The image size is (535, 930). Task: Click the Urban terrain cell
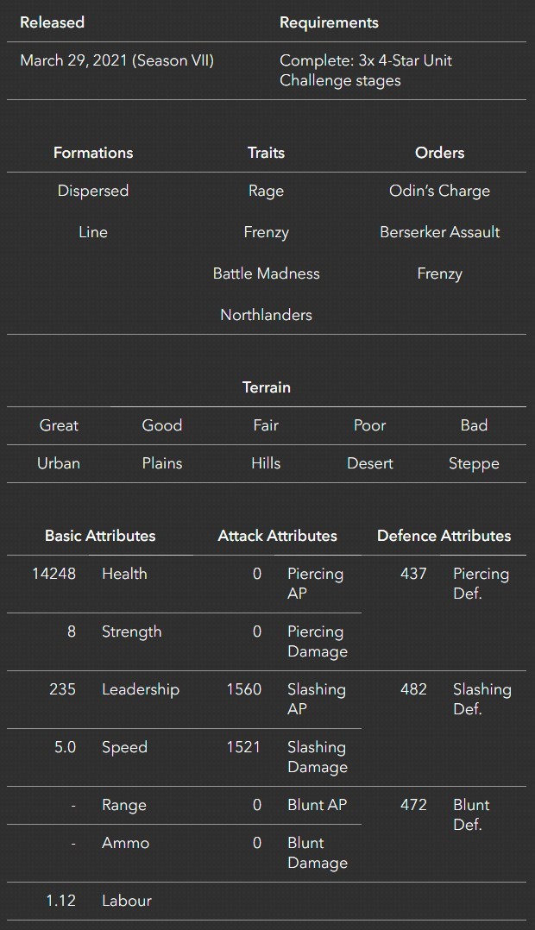coord(59,463)
